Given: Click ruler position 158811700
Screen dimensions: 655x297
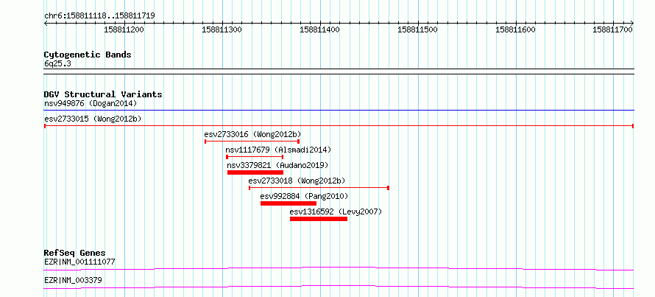Looking at the screenshot, I should coord(613,29).
